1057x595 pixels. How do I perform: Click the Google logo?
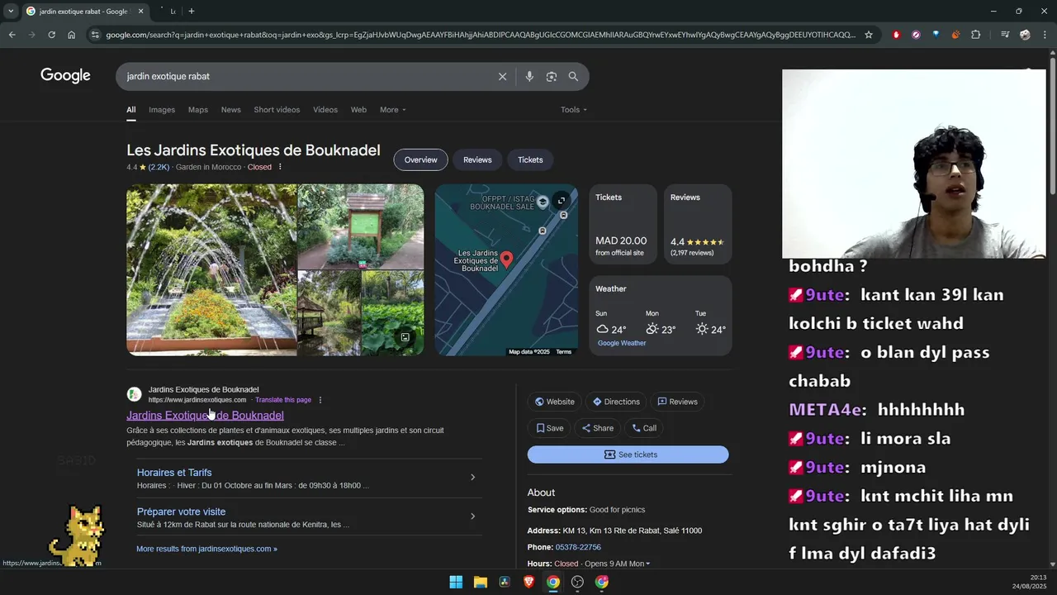point(65,76)
